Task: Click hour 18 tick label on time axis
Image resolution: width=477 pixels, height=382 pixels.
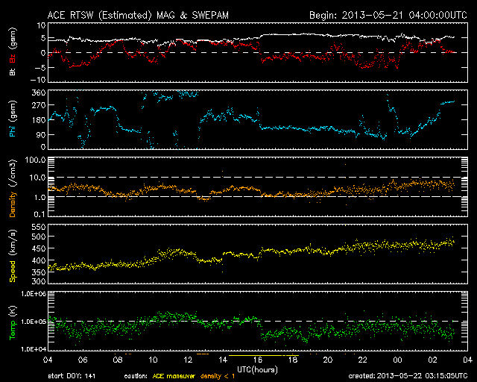Action: click(293, 360)
